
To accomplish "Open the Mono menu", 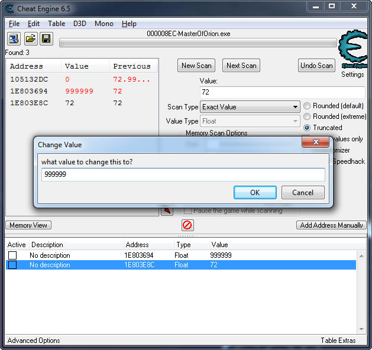I will (x=104, y=24).
